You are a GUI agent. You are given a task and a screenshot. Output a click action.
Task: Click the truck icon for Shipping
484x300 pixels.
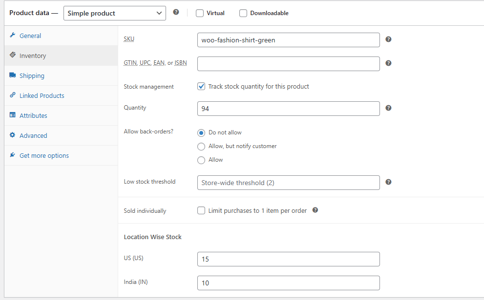(12, 75)
